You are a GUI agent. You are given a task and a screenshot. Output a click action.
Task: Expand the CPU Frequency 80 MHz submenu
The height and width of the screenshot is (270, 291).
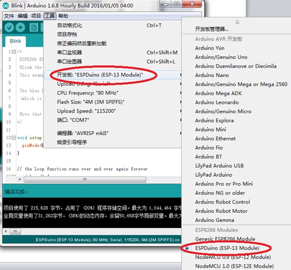click(x=112, y=93)
